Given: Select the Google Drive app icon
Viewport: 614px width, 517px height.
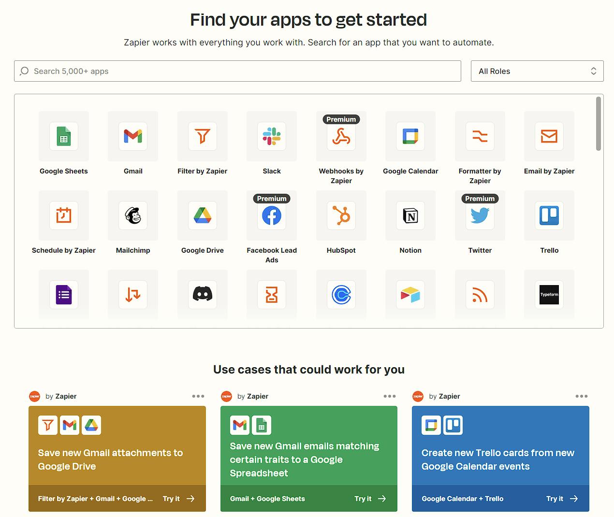Looking at the screenshot, I should click(x=203, y=215).
